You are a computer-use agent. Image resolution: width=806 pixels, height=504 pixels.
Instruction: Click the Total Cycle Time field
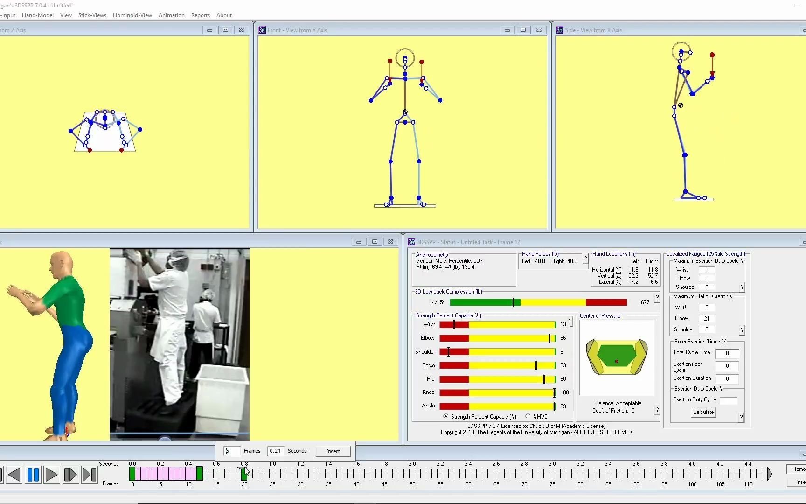(727, 353)
